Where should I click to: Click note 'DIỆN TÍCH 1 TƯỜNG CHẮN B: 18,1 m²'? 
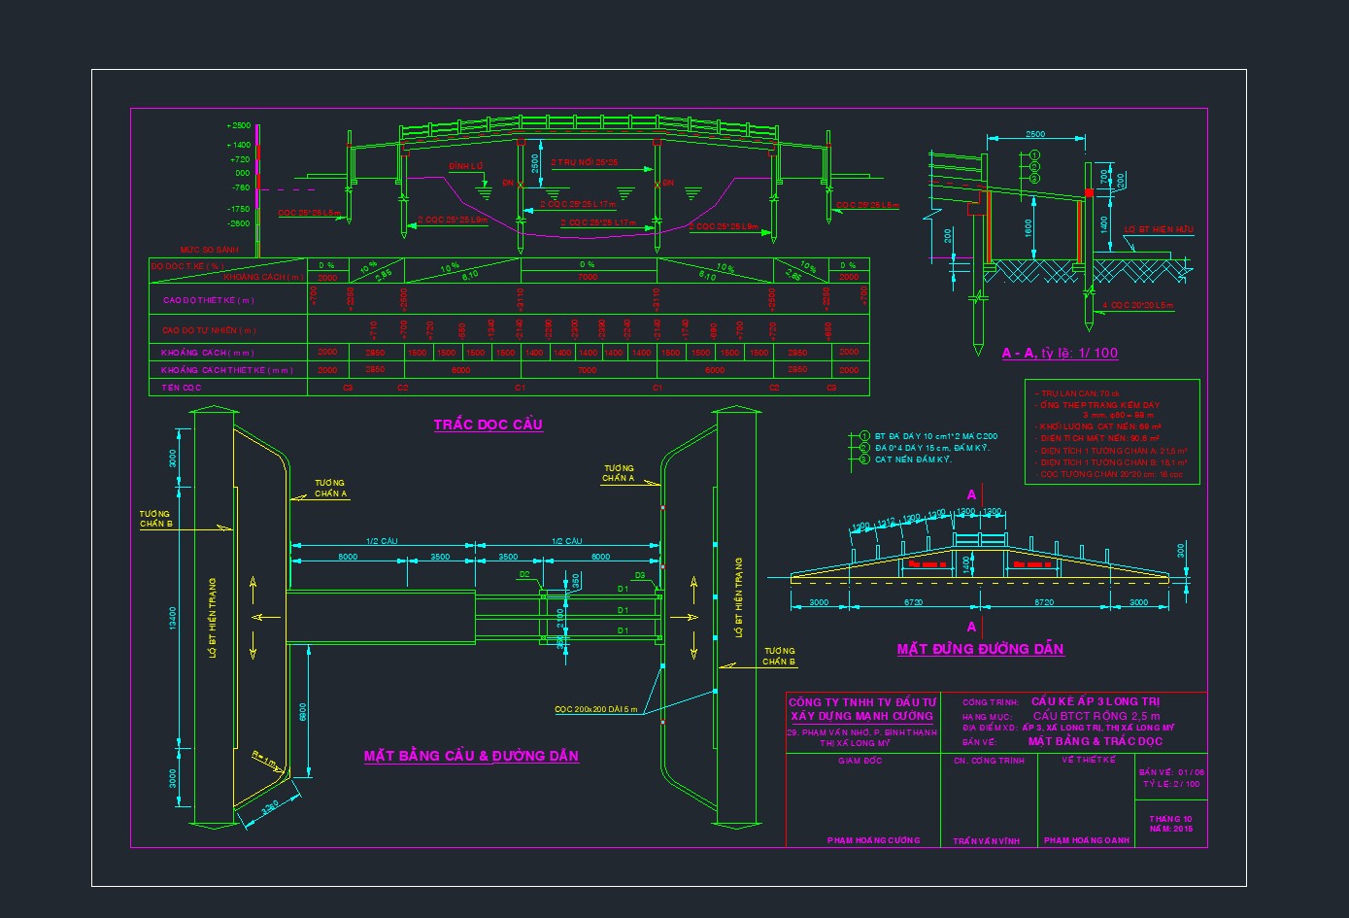pos(1111,462)
